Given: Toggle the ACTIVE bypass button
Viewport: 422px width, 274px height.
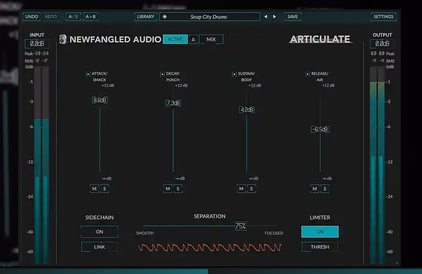Looking at the screenshot, I should click(x=175, y=40).
